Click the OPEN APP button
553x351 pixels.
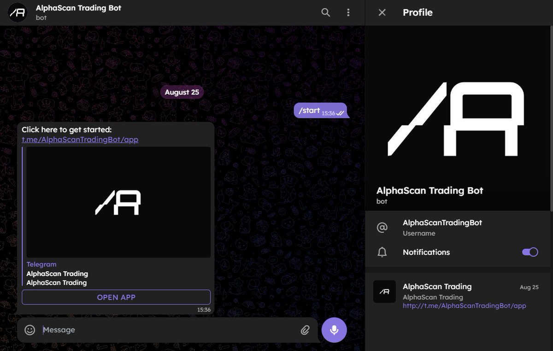[116, 297]
